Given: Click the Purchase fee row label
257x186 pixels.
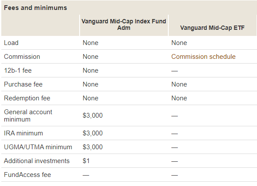Looking at the screenshot, I should click(x=23, y=84).
